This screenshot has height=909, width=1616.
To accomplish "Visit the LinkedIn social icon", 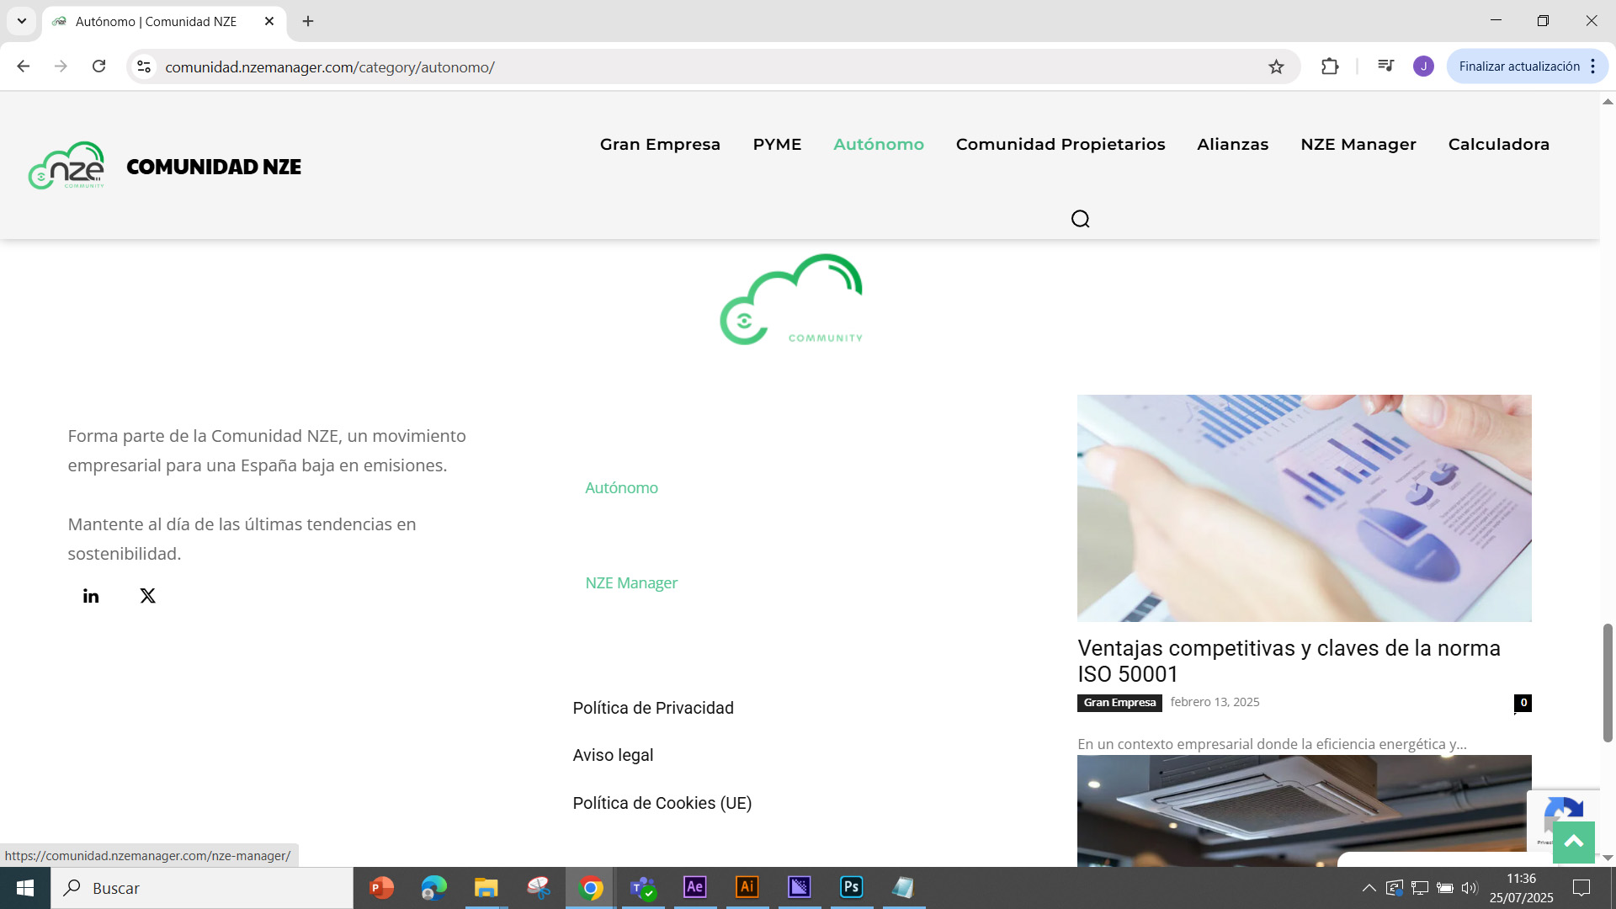I will [91, 596].
